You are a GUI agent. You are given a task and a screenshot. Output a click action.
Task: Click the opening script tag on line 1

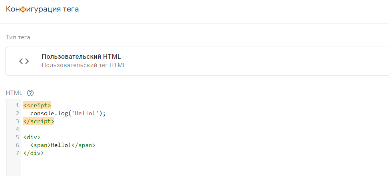(37, 105)
